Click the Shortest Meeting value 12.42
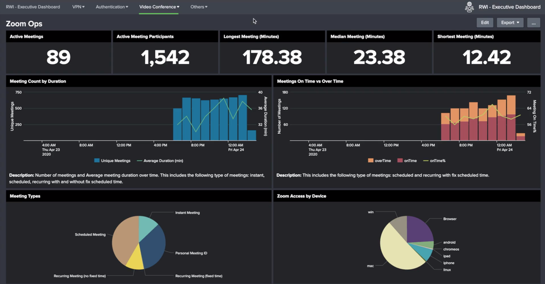This screenshot has height=284, width=545. tap(487, 57)
